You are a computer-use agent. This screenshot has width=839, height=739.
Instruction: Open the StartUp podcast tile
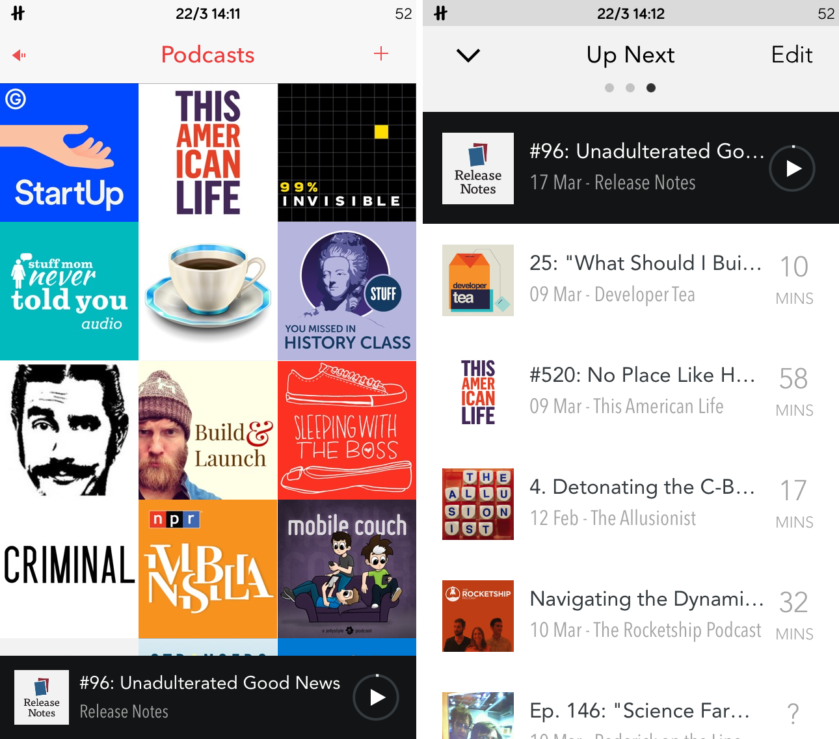coord(69,152)
